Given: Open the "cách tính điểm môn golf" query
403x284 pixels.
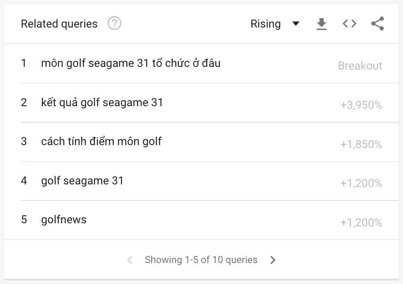Looking at the screenshot, I should click(x=101, y=141).
